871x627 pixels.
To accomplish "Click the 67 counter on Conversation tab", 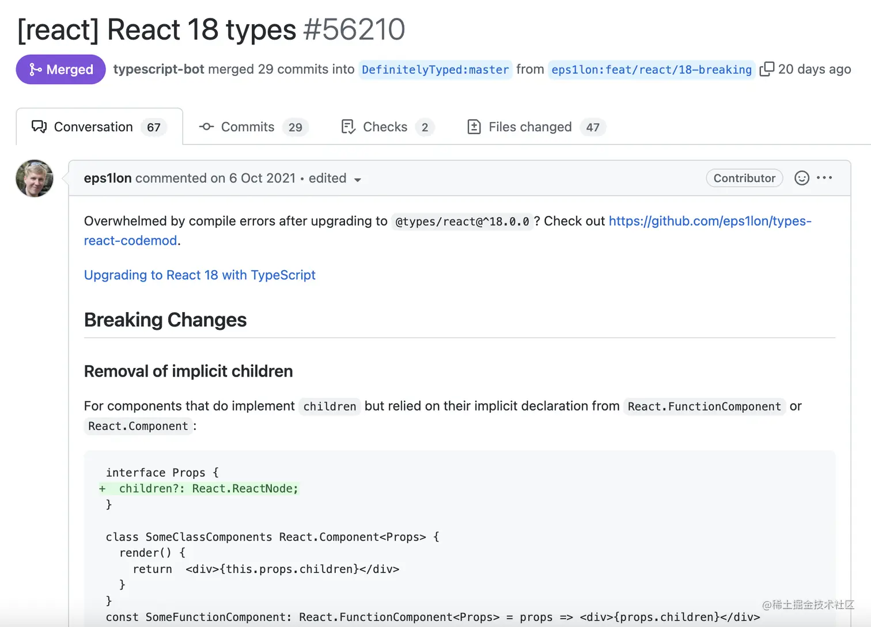I will click(x=154, y=127).
